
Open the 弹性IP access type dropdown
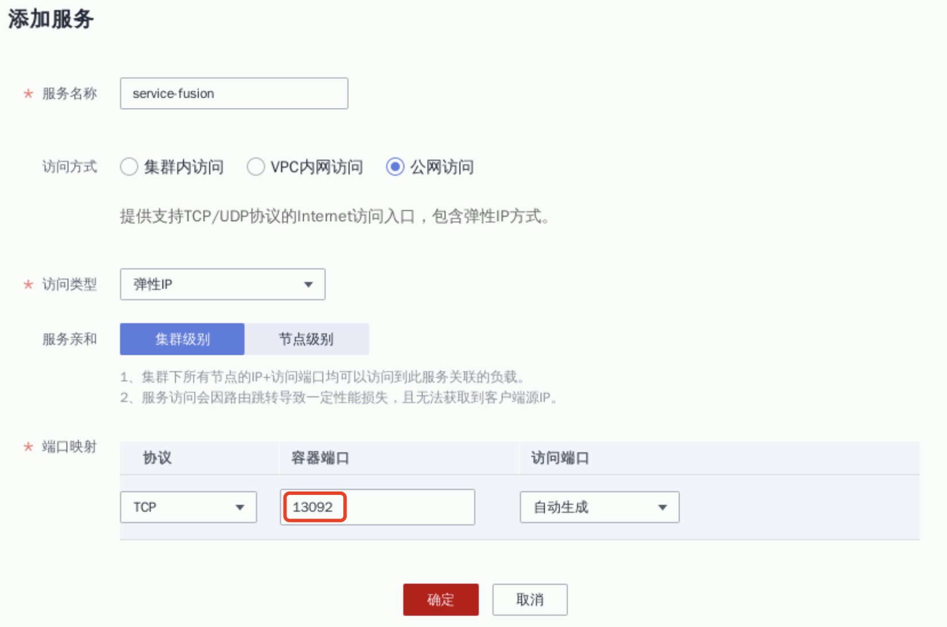[x=222, y=284]
